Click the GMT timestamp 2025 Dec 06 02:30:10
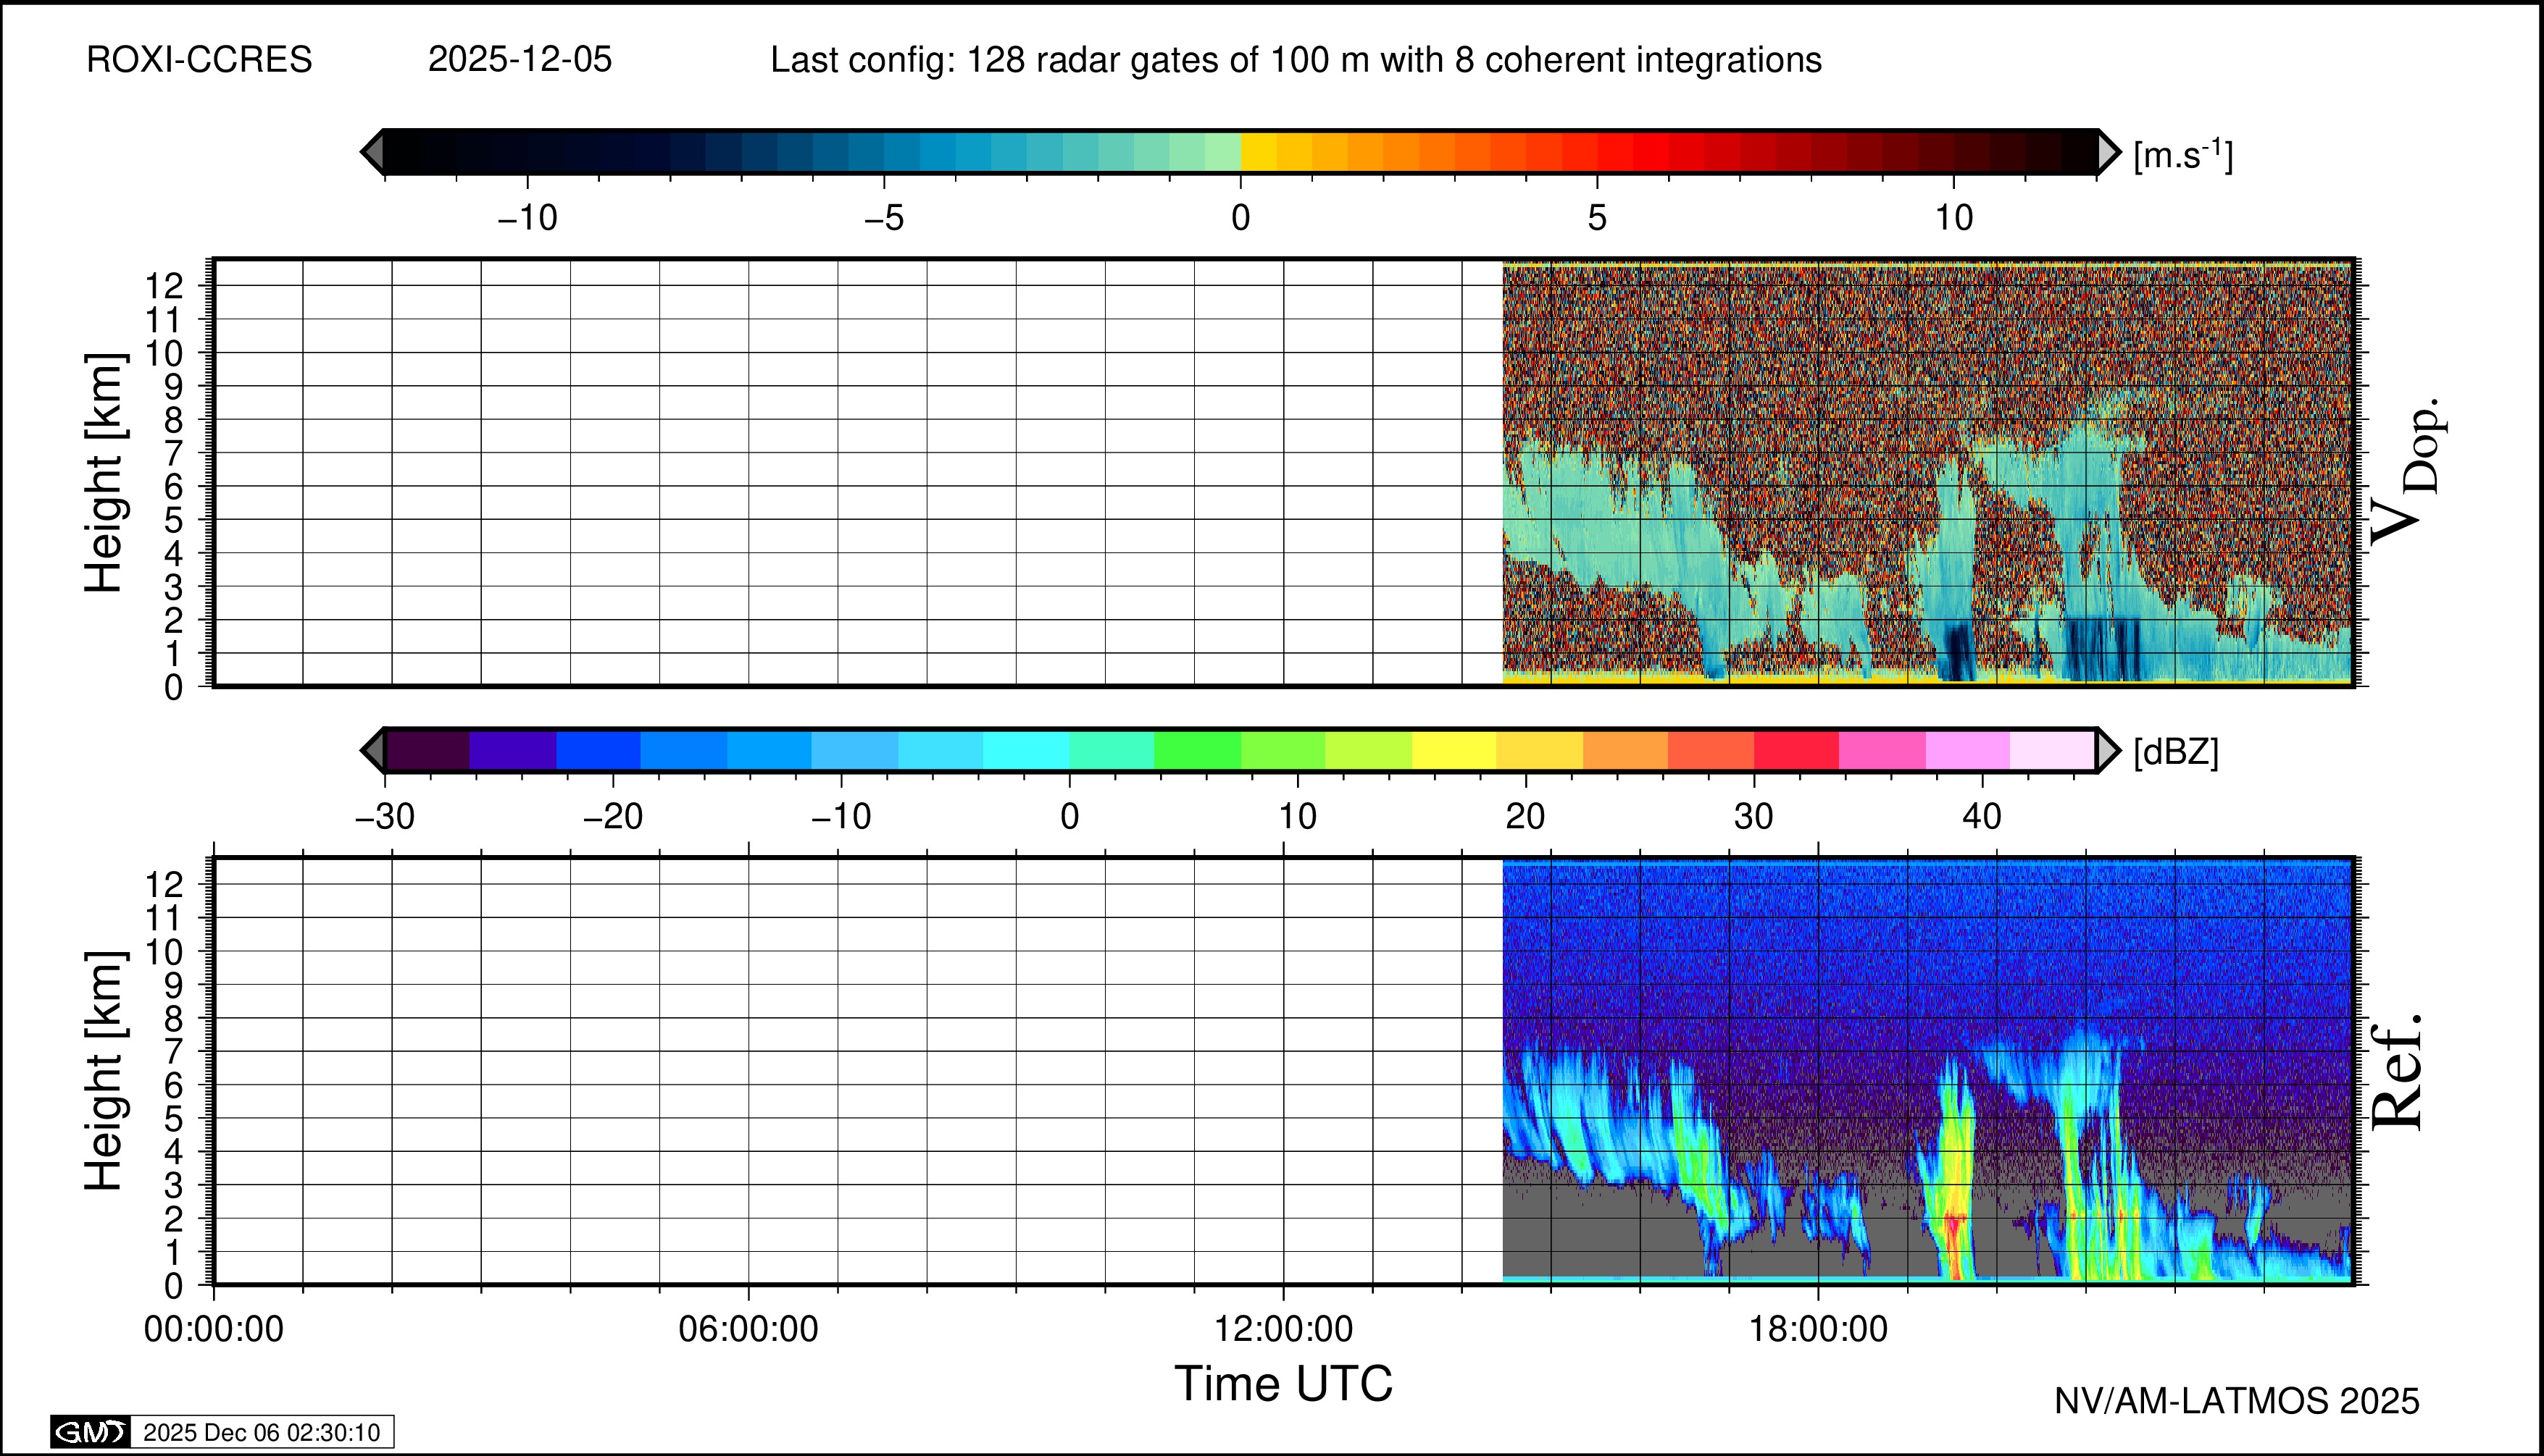This screenshot has width=2544, height=1456. pyautogui.click(x=261, y=1432)
